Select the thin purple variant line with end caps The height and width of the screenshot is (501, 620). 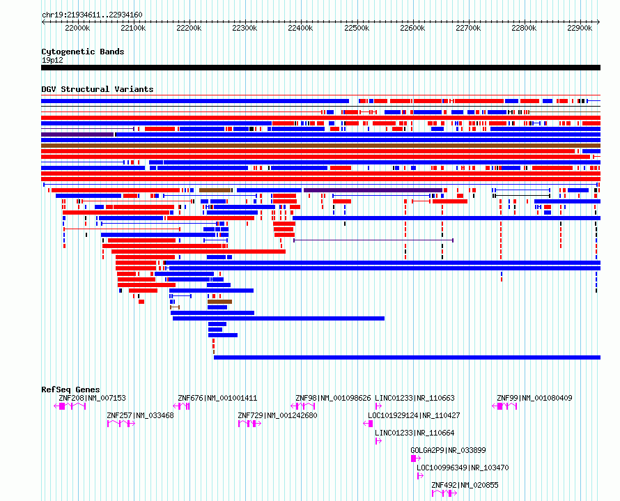pyautogui.click(x=373, y=240)
